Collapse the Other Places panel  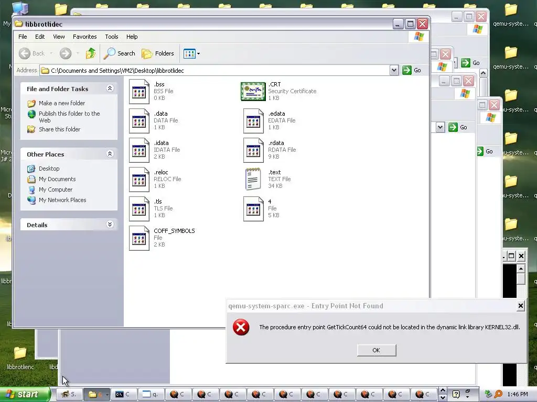tap(110, 154)
